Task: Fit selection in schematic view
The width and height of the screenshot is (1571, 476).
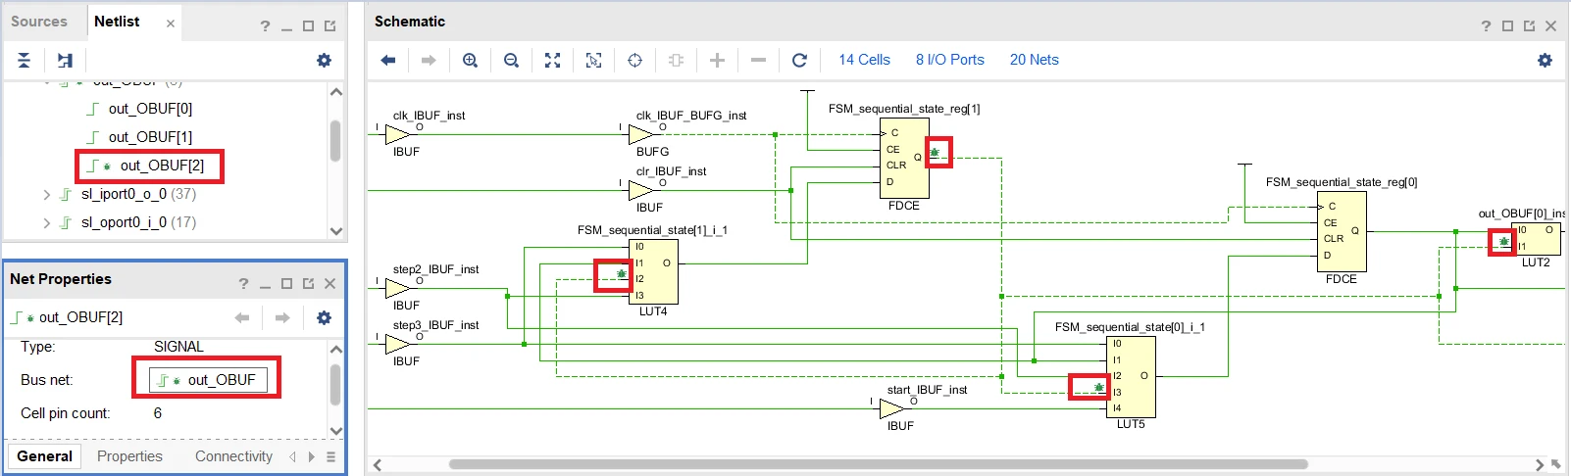Action: pyautogui.click(x=593, y=61)
